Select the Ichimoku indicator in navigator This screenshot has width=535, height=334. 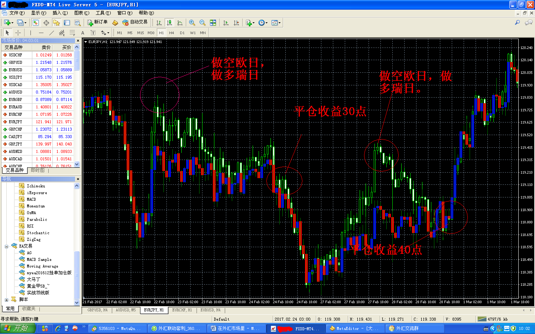36,186
